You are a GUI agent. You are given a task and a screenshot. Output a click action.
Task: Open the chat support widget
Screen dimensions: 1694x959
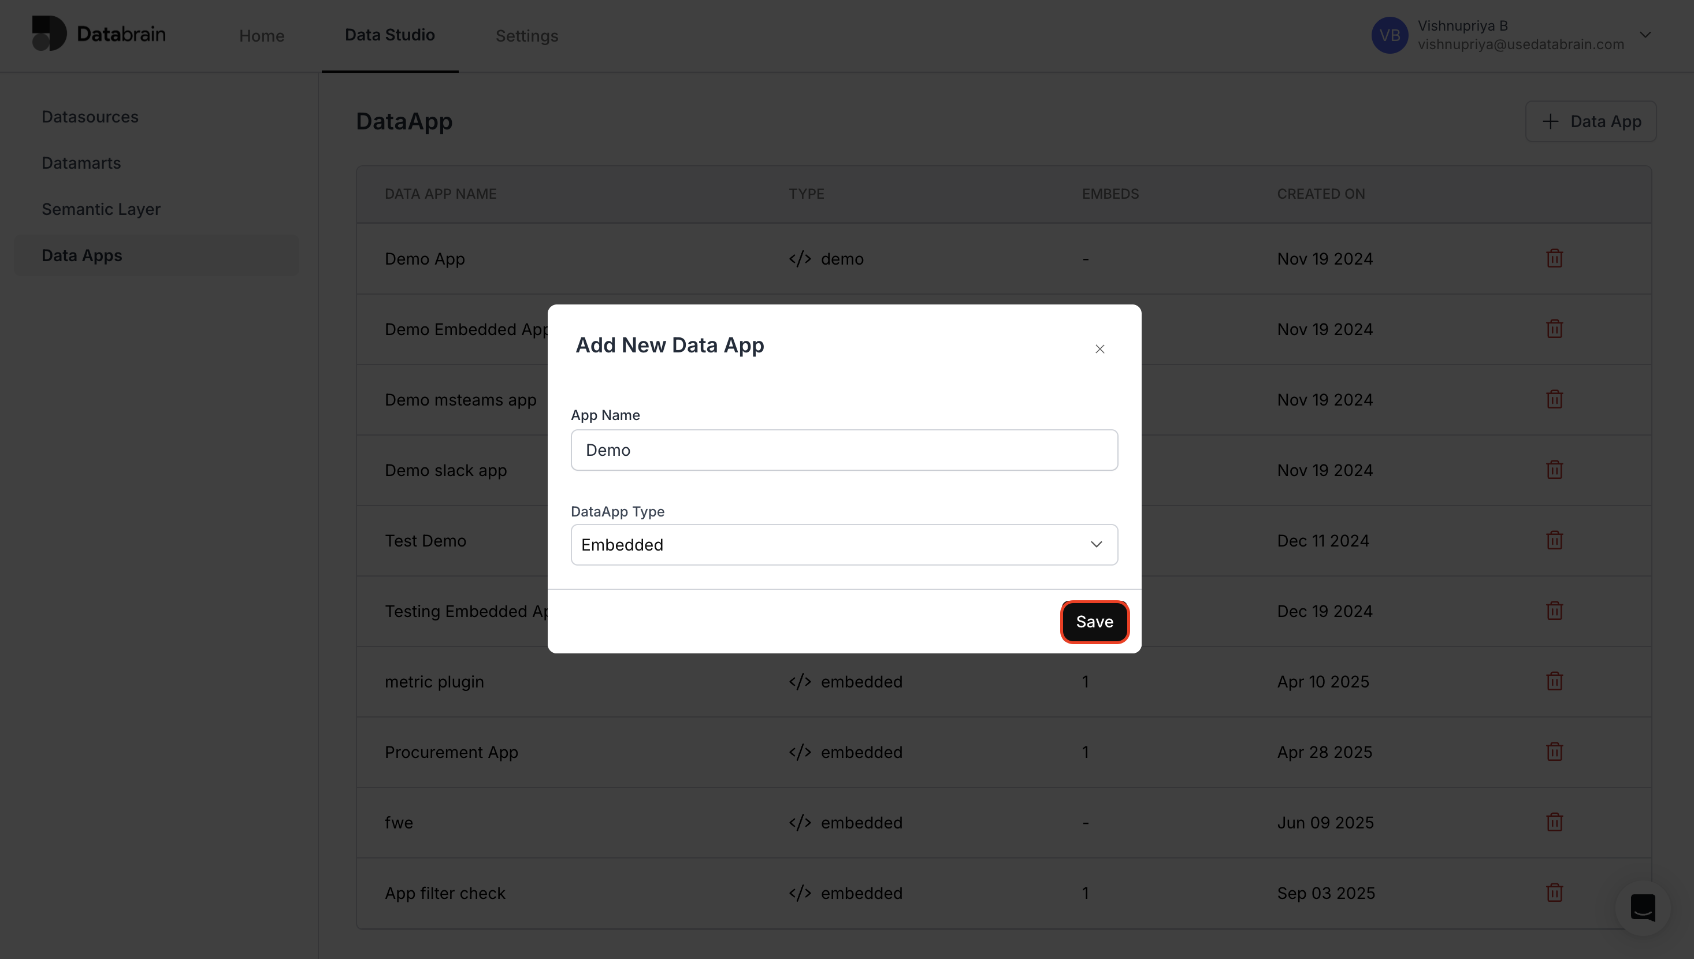point(1642,908)
